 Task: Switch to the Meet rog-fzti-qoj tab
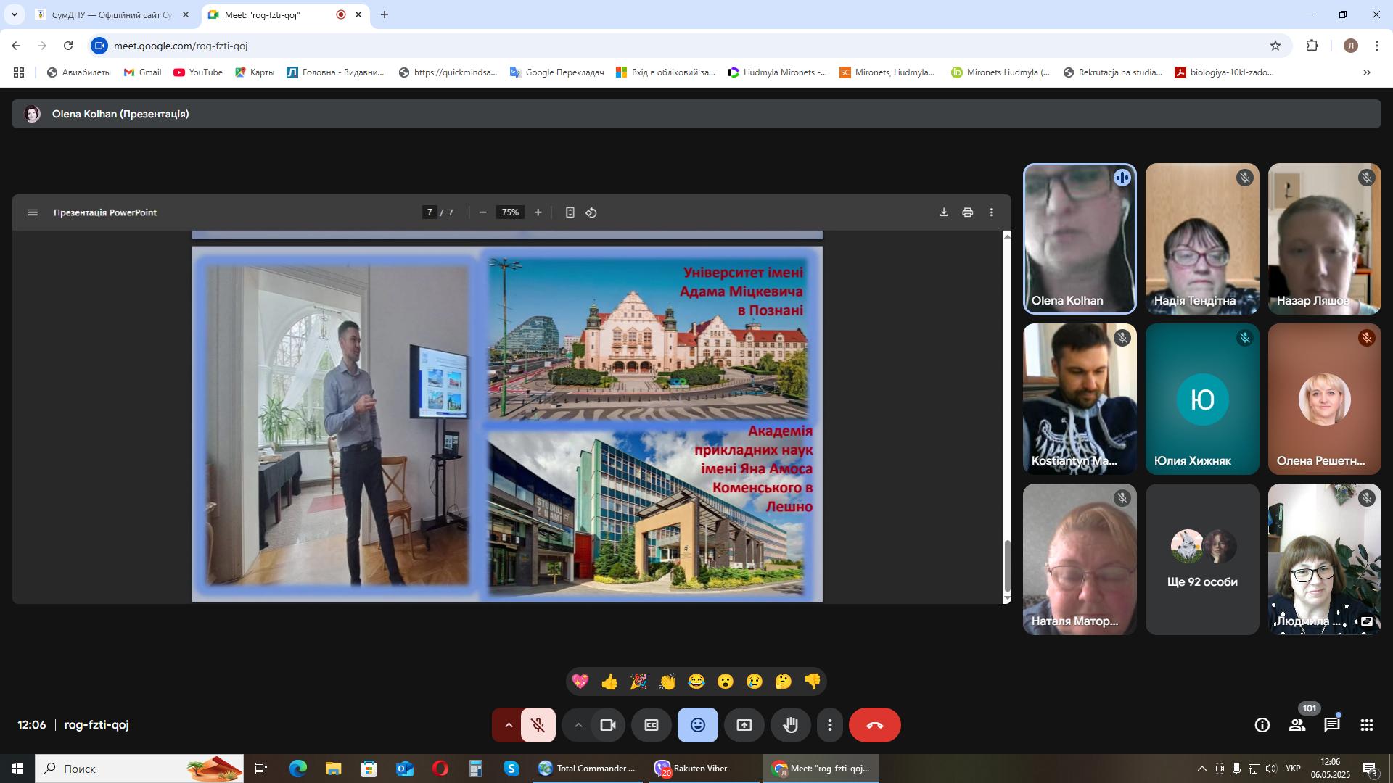tap(285, 14)
